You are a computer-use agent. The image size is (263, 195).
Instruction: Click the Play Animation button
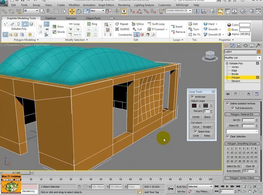[227, 186]
